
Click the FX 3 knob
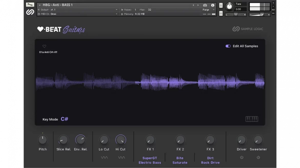pos(210,140)
